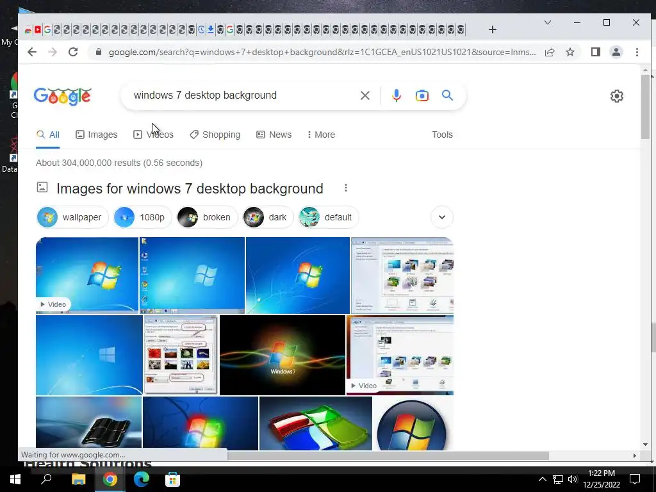Bookmark this page with the star icon
Viewport: 656px width, 492px height.
pos(570,52)
